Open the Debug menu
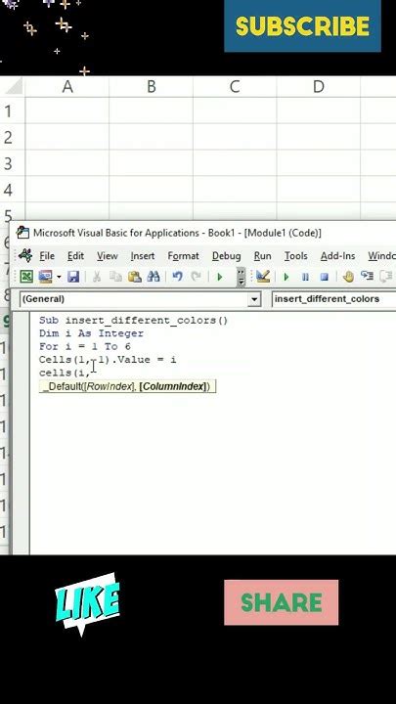396x704 pixels. [x=226, y=256]
